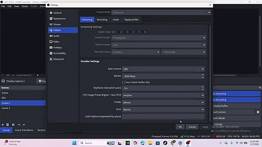The width and height of the screenshot is (262, 147).
Task: Click x264 Options text field
Action: (x=163, y=116)
